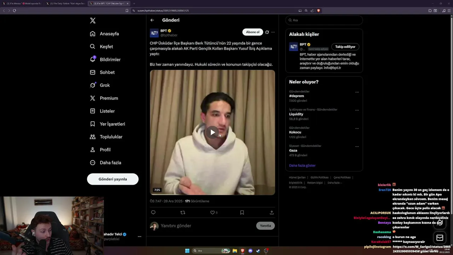
Task: Click the Windows taskbar search box
Action: coord(211,251)
